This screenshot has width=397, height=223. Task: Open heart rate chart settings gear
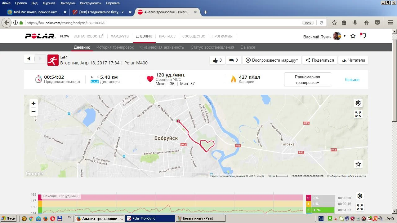pos(360,196)
